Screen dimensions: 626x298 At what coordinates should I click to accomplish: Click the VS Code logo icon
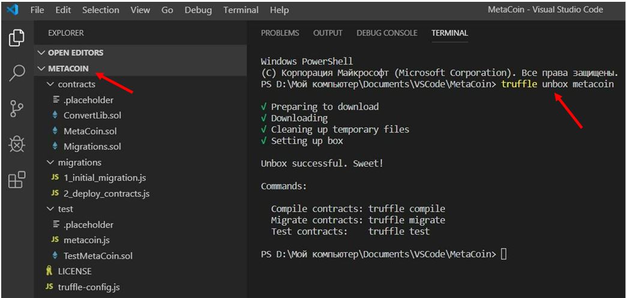(x=13, y=10)
